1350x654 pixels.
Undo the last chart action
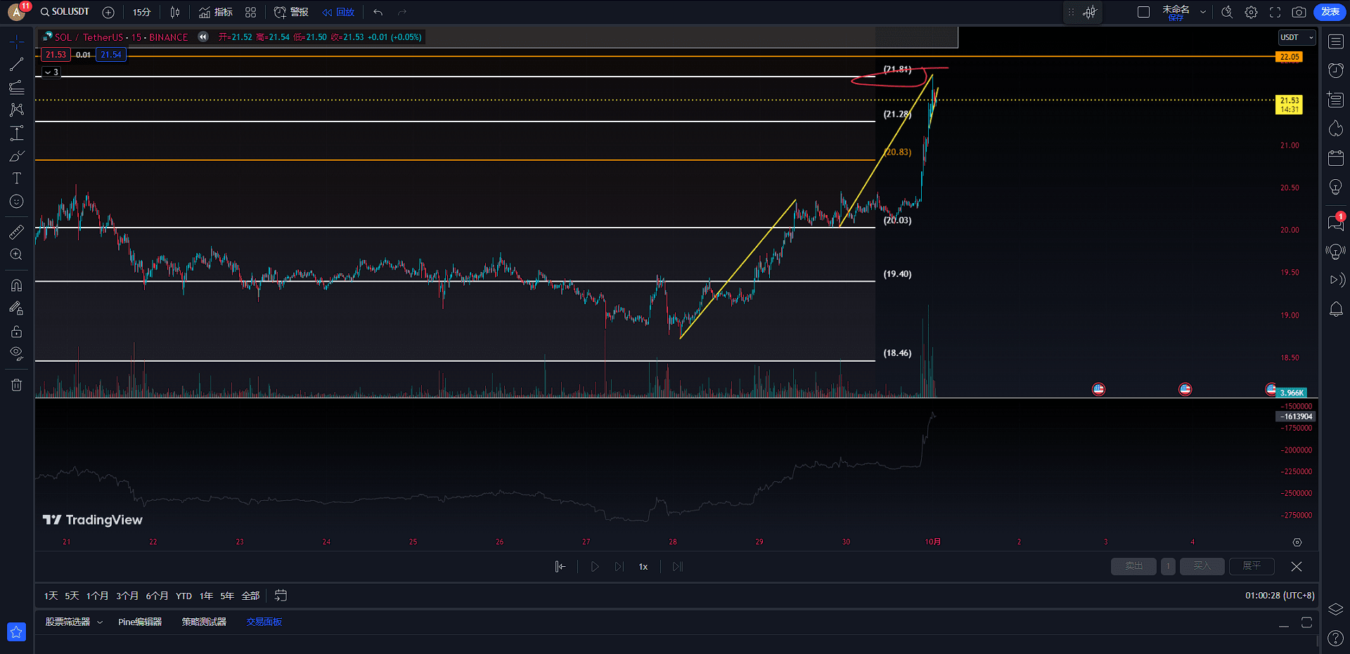tap(378, 12)
